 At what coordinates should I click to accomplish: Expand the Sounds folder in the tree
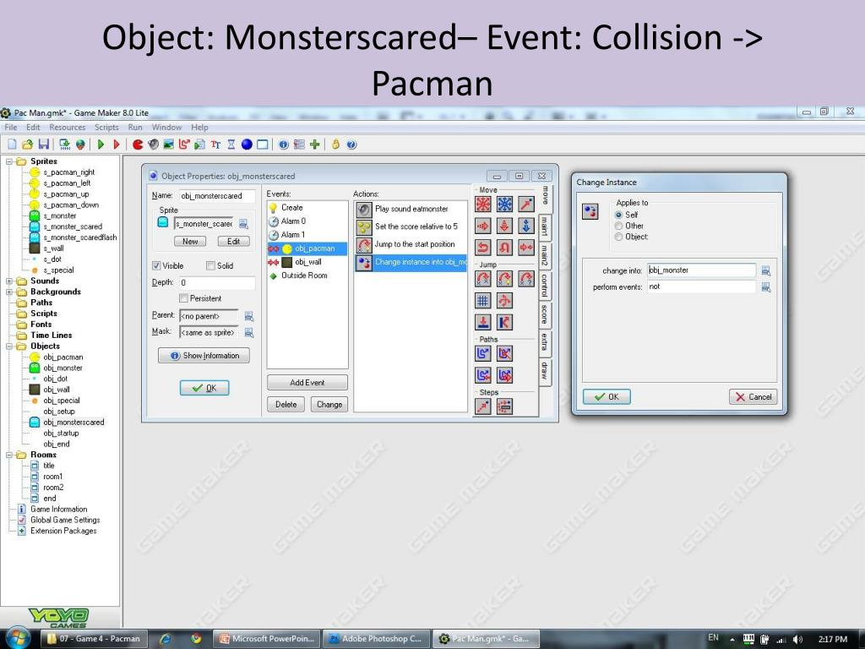(x=8, y=281)
